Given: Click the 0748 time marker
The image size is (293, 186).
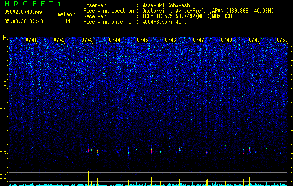Looking at the screenshot, I should click(226, 40).
